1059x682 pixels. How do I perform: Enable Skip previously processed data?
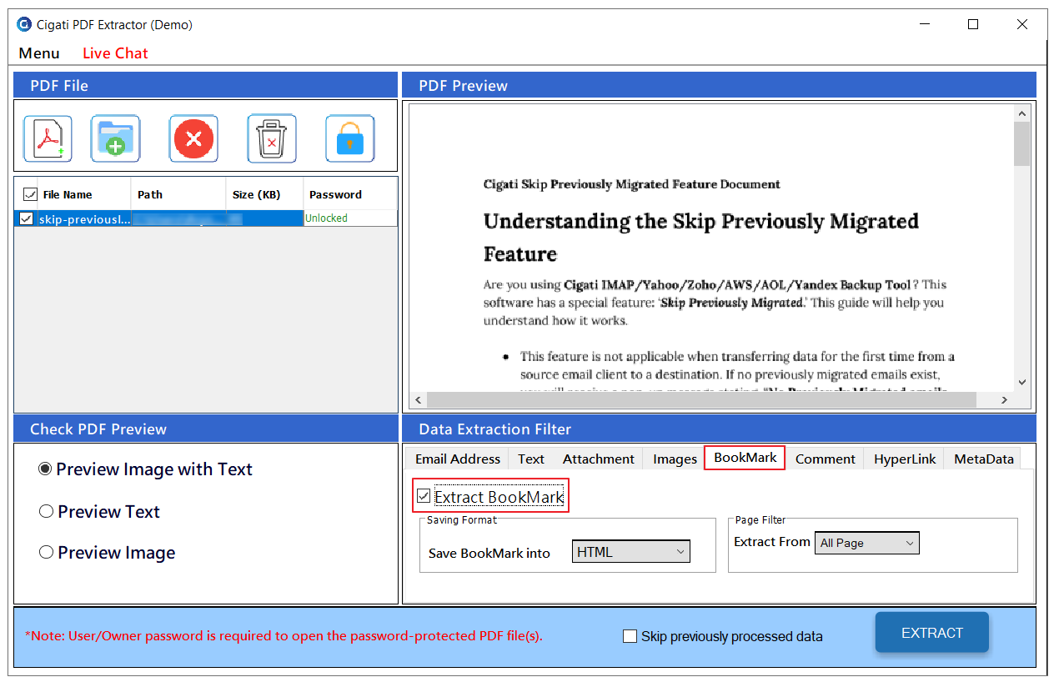pyautogui.click(x=630, y=636)
